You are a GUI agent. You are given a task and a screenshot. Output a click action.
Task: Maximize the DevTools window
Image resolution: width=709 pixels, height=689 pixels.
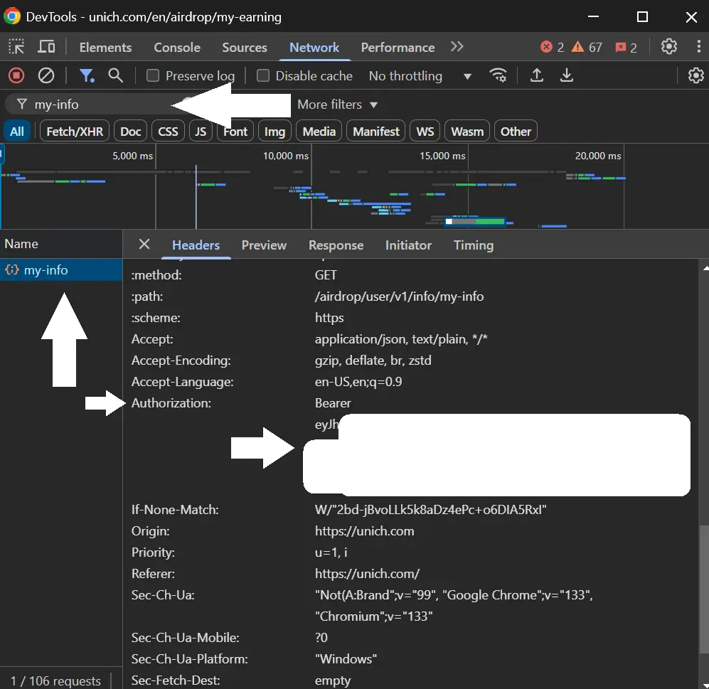click(642, 17)
